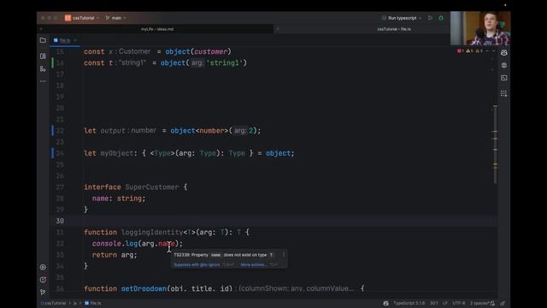Open the Problems tool window icon
547x308 pixels.
(x=43, y=280)
